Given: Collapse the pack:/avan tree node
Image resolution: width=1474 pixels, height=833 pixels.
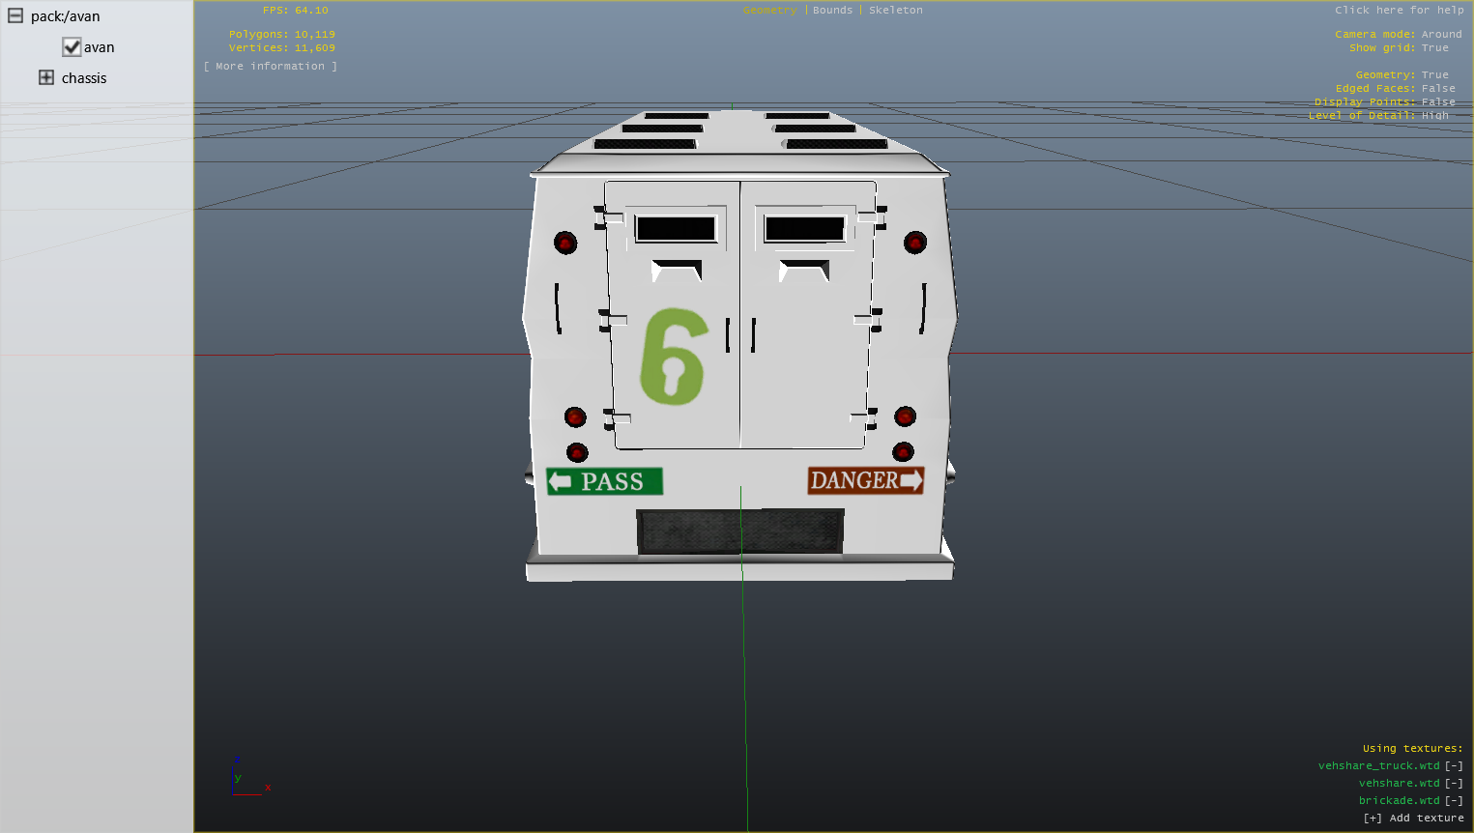Looking at the screenshot, I should pos(15,16).
